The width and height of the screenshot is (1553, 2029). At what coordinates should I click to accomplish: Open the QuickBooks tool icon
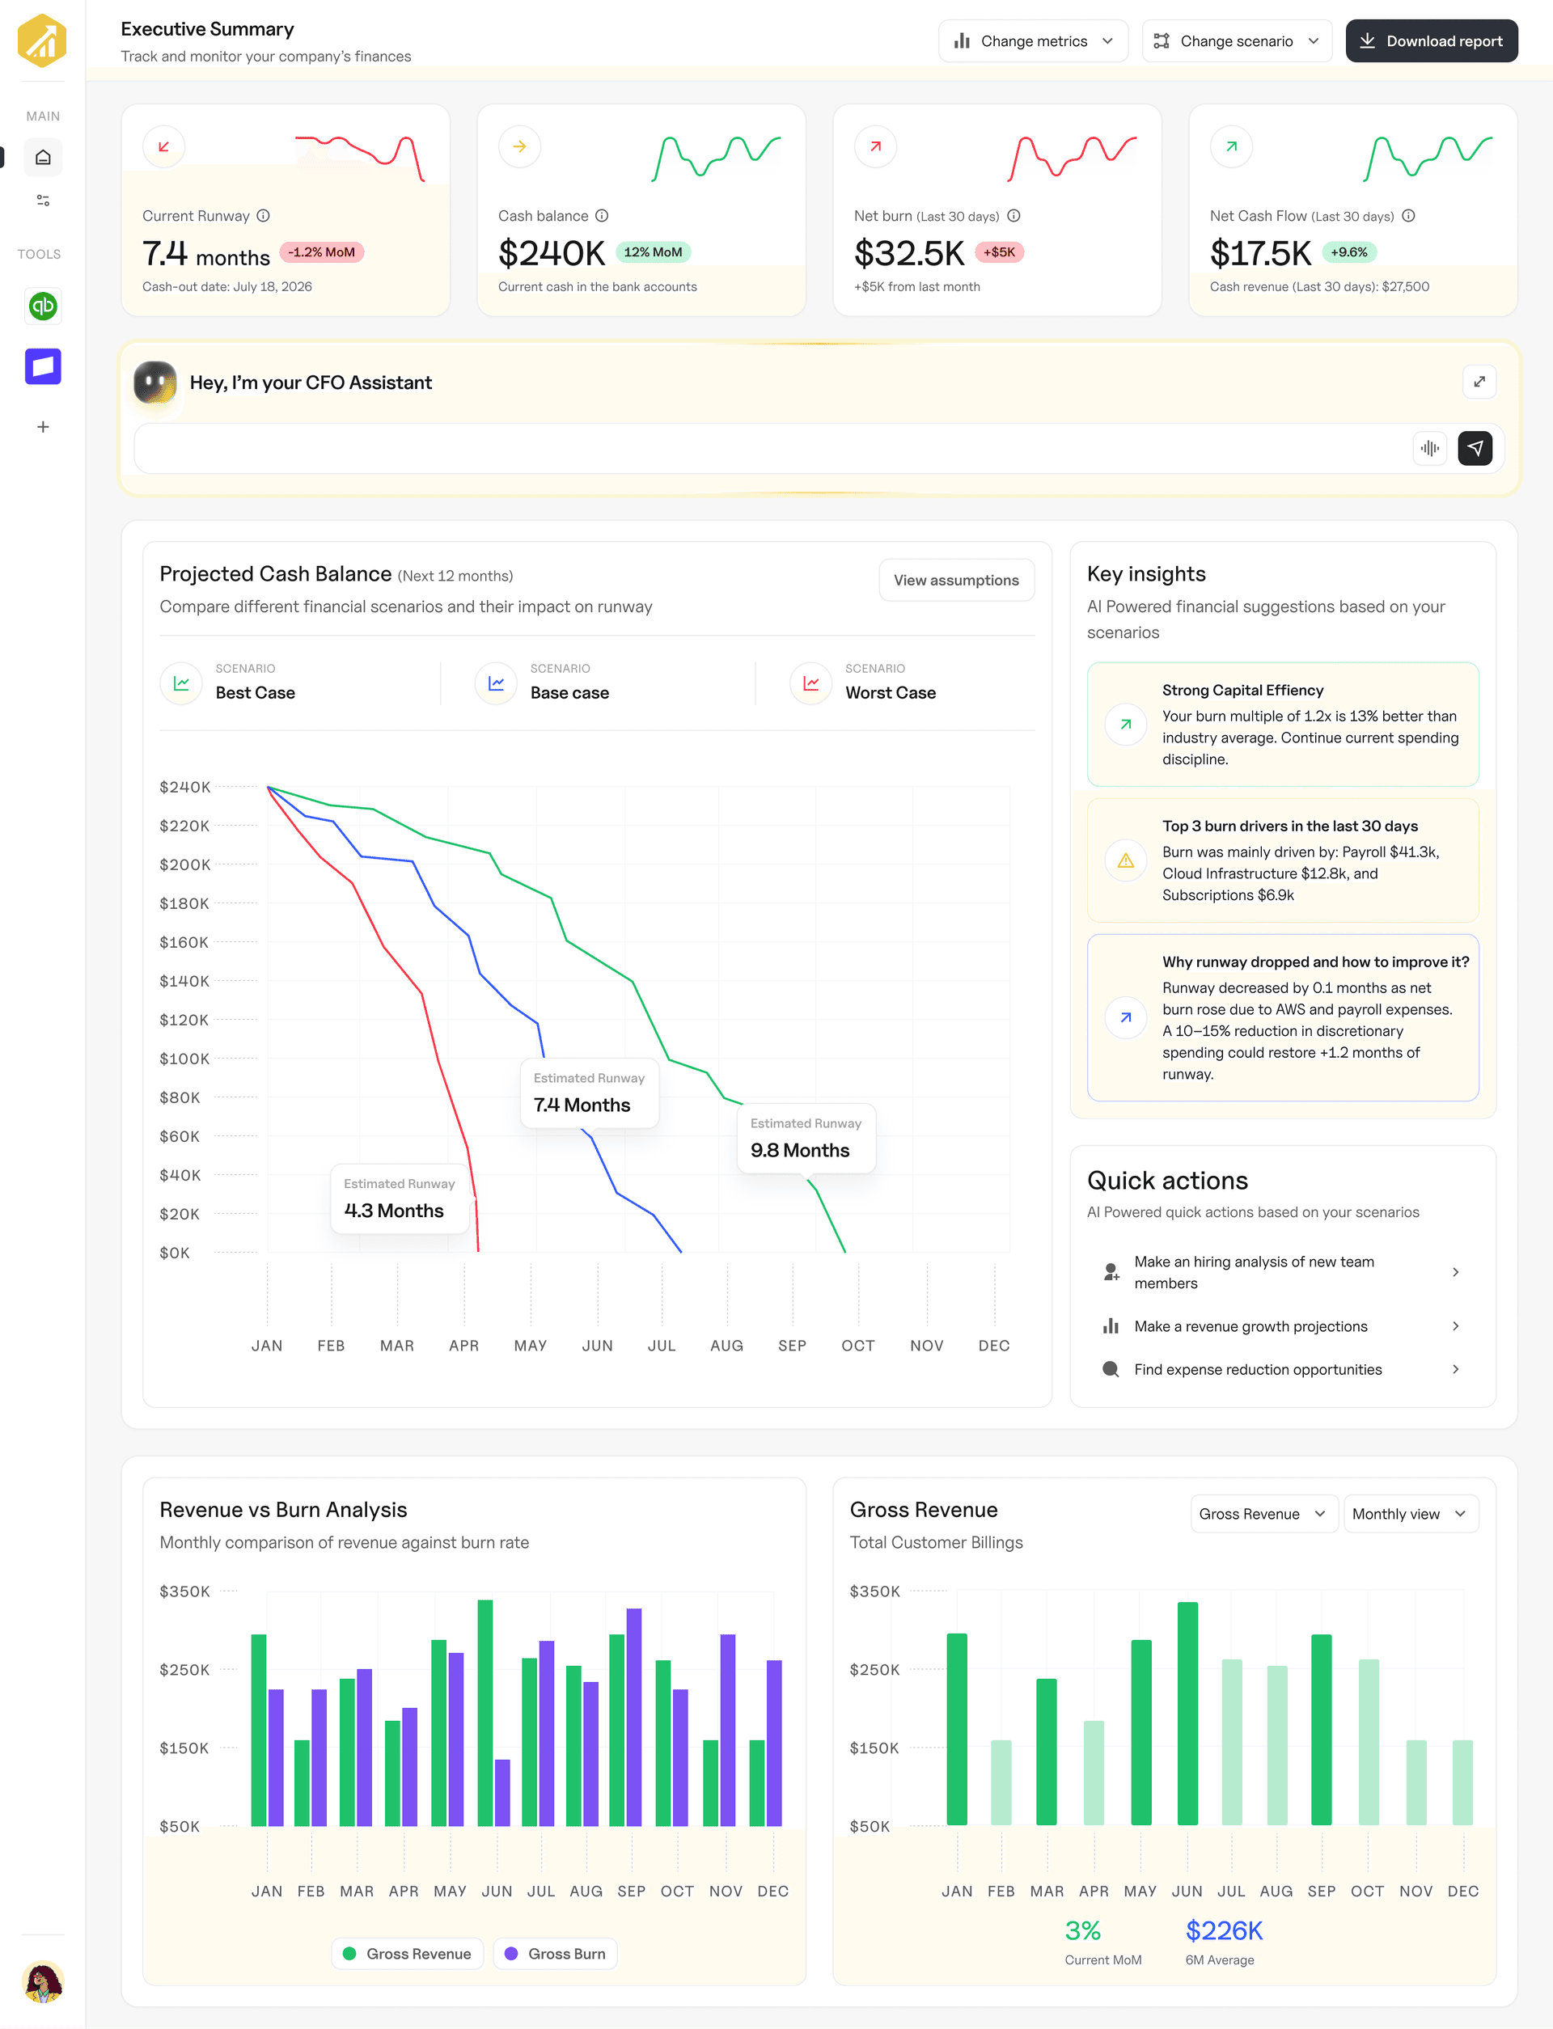(43, 306)
